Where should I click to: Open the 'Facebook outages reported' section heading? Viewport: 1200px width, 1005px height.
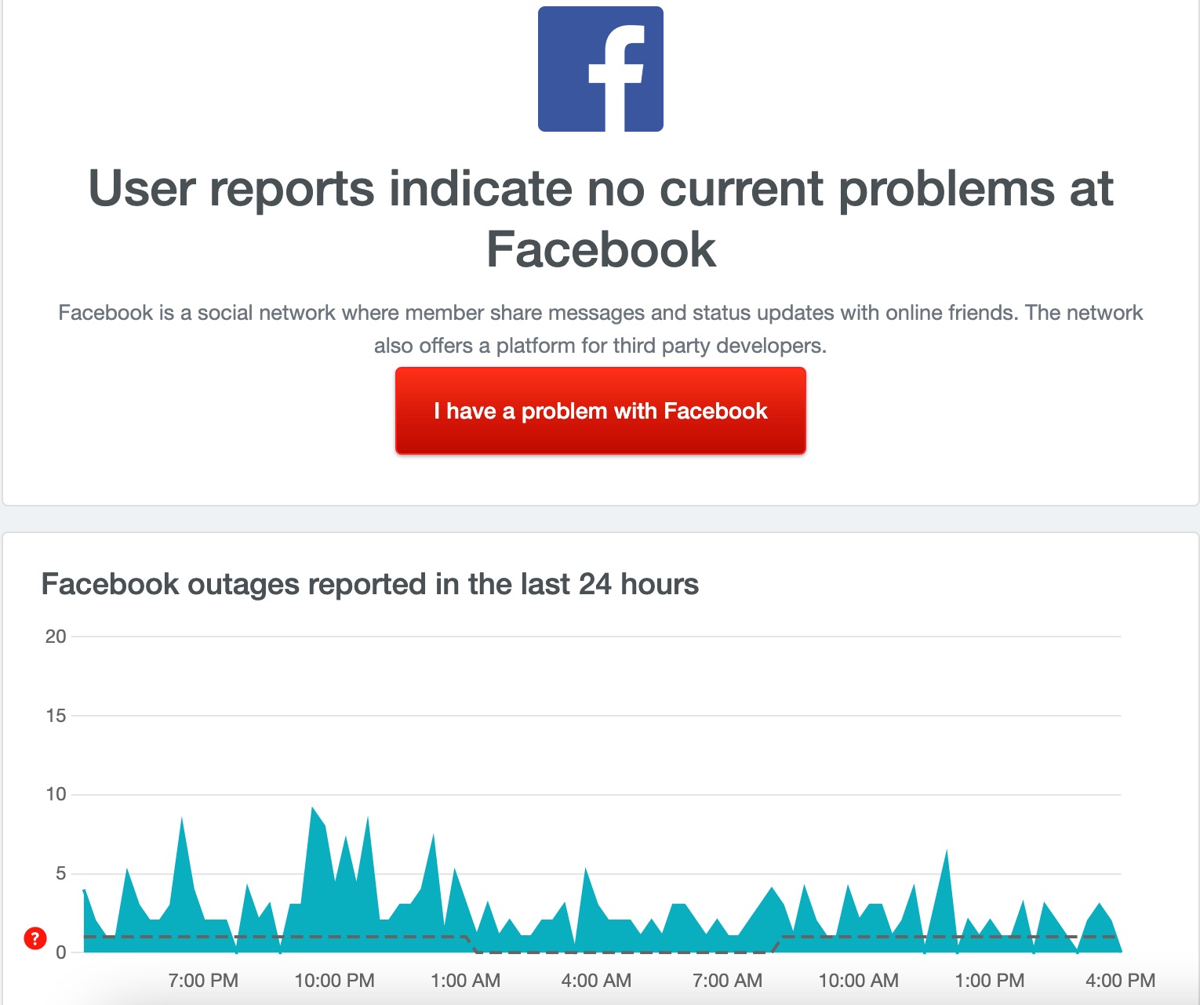pyautogui.click(x=370, y=583)
